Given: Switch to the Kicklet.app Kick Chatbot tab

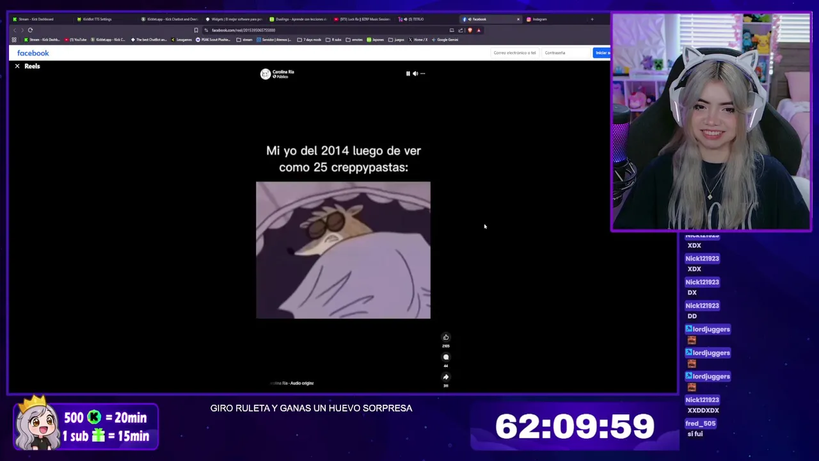Looking at the screenshot, I should click(x=169, y=19).
